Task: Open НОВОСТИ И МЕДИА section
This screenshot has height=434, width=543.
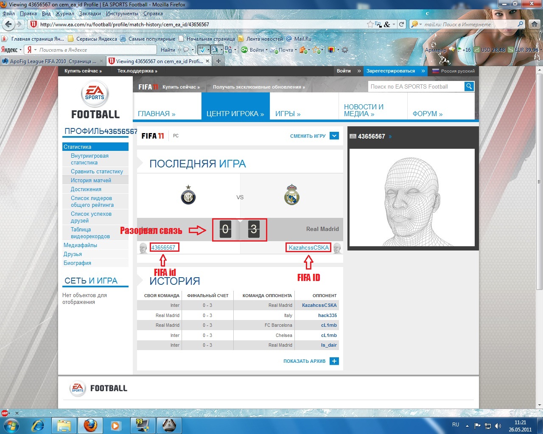Action: coord(364,110)
